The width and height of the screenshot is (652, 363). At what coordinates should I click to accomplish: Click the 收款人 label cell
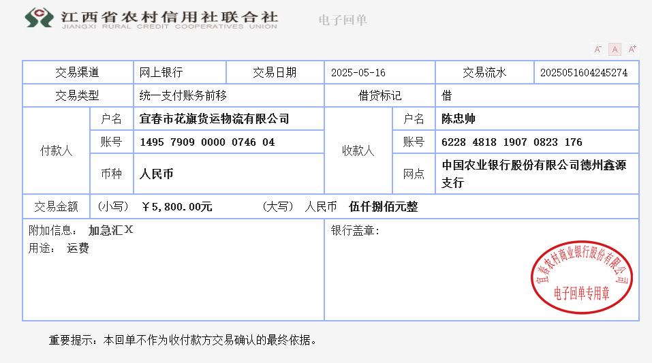pyautogui.click(x=358, y=151)
